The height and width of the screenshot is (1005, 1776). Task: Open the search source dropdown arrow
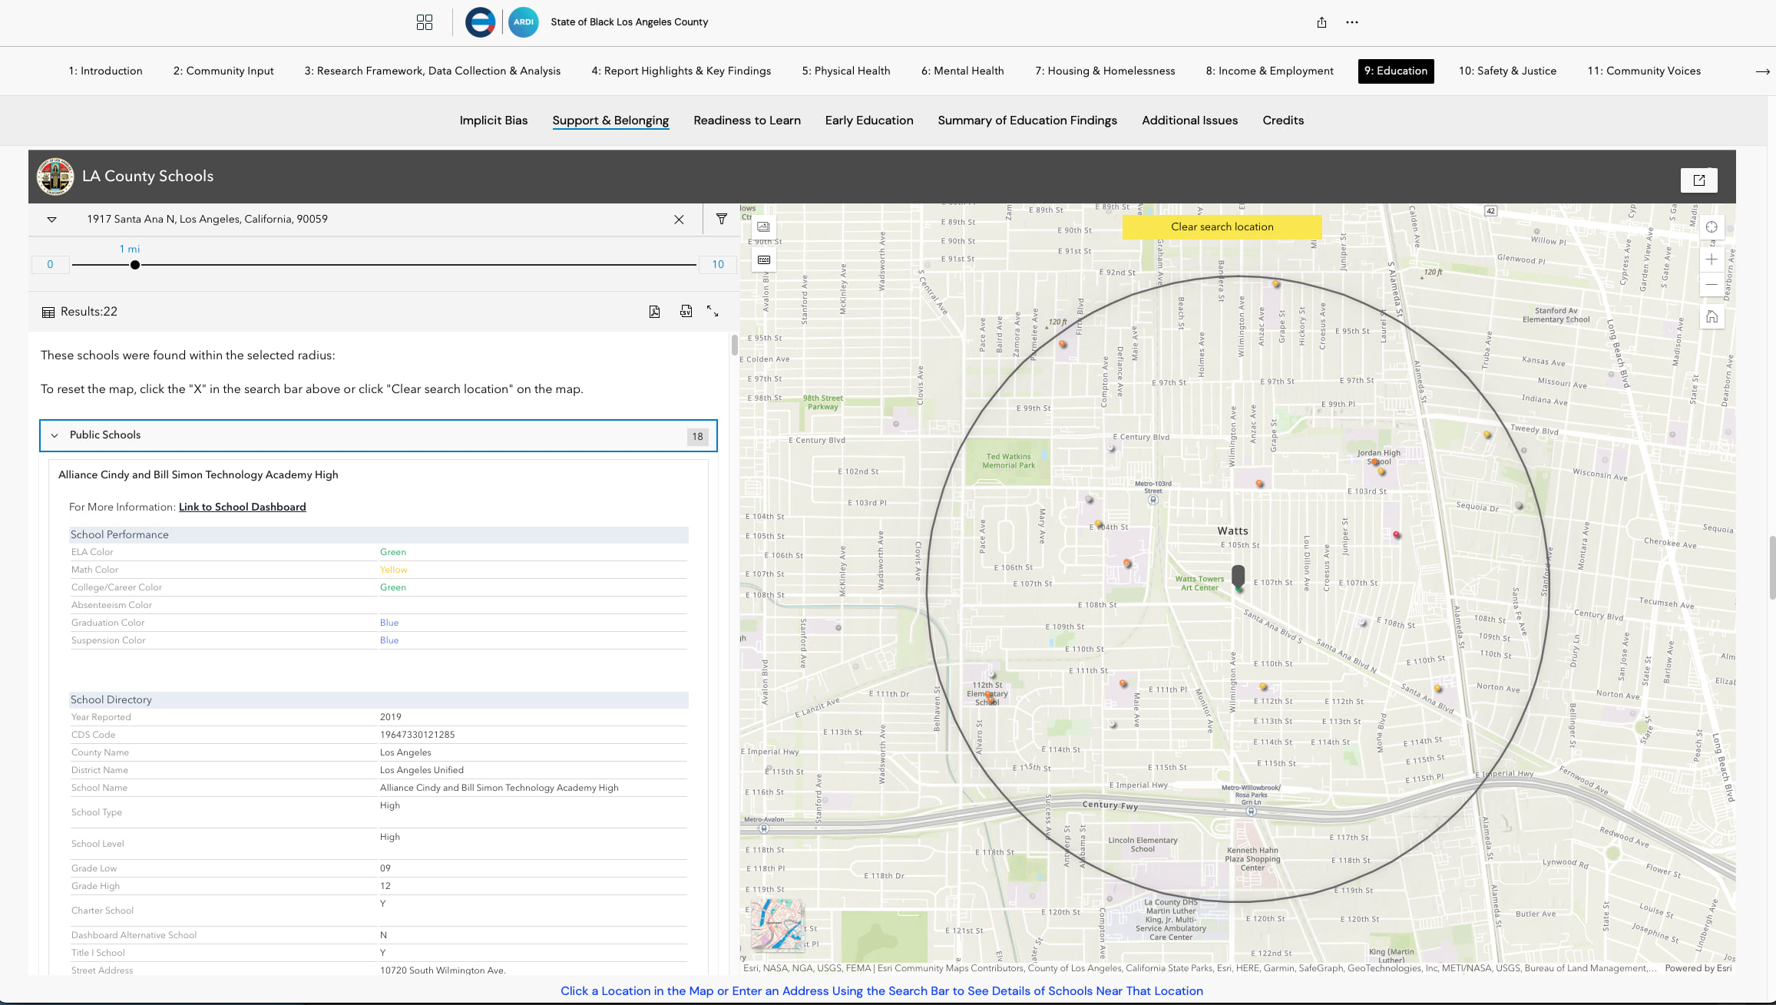(x=51, y=220)
